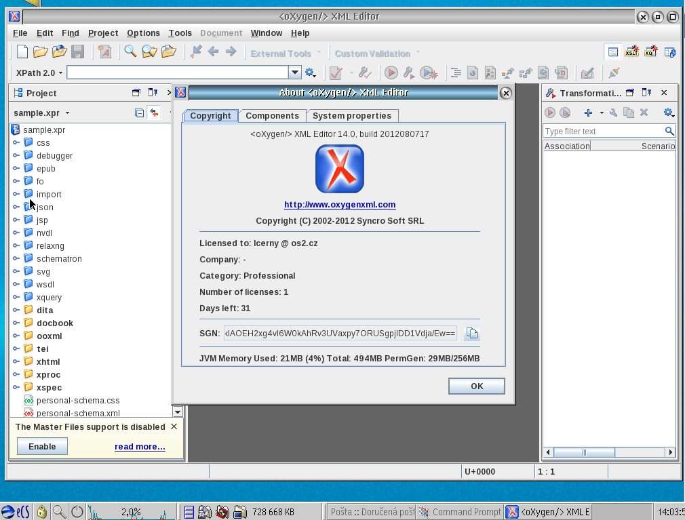Dock the Project panel with pin icon
Image resolution: width=685 pixels, height=520 pixels.
[x=153, y=93]
